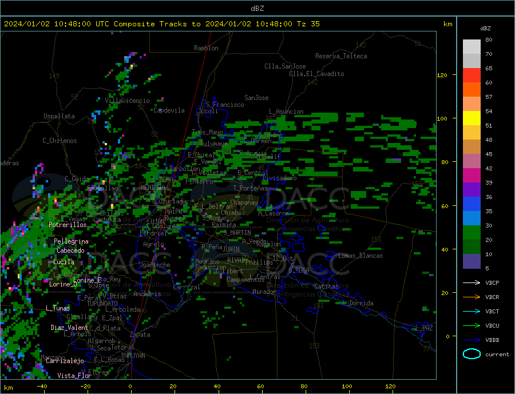Click the Zapata label on map
The image size is (515, 394).
[x=140, y=335]
